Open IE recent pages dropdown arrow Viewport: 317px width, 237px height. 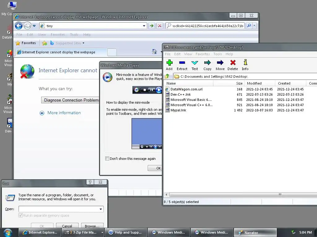34,26
